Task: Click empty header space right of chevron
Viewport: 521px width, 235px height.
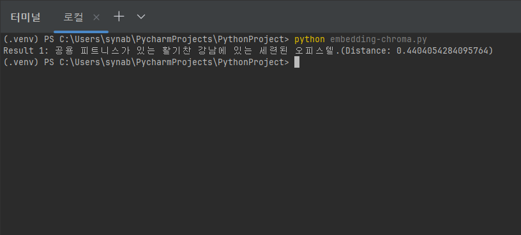Action: [332, 17]
